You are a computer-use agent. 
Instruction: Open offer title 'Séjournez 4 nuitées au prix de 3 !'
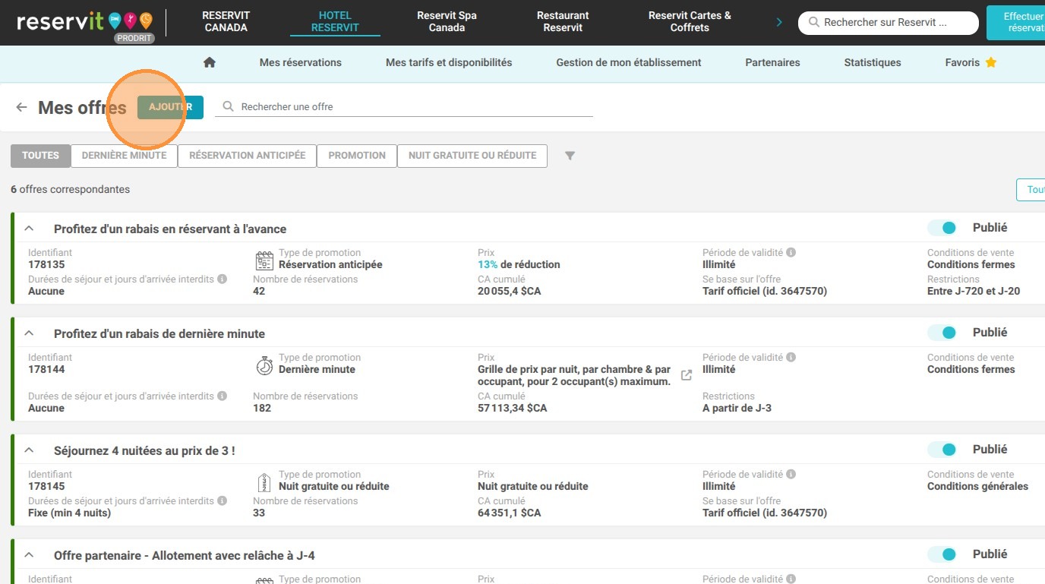[144, 450]
